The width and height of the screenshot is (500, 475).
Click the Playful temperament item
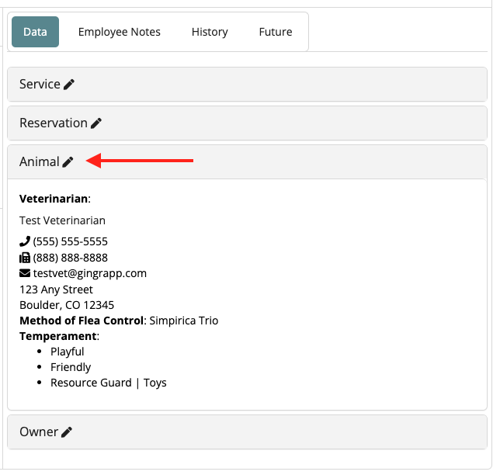coord(68,352)
